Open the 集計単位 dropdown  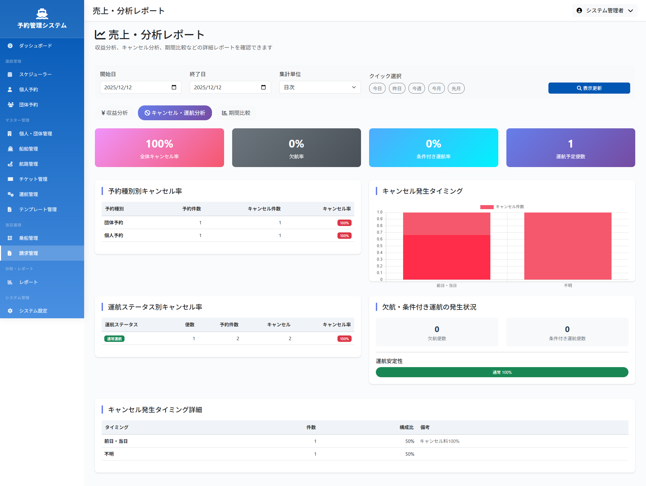click(320, 87)
